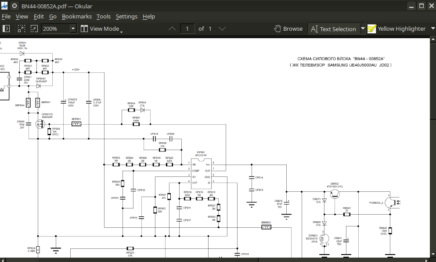Minimize the Okular window
Image resolution: width=436 pixels, height=262 pixels.
411,6
